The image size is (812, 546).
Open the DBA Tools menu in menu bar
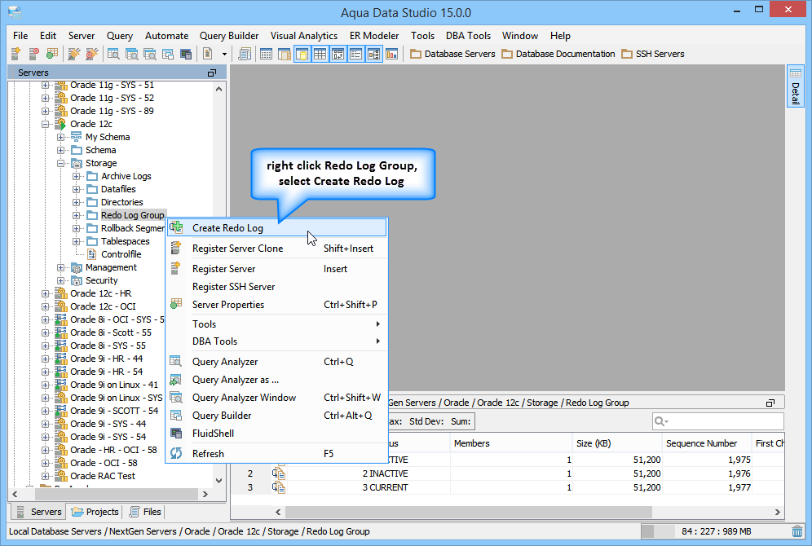point(468,36)
